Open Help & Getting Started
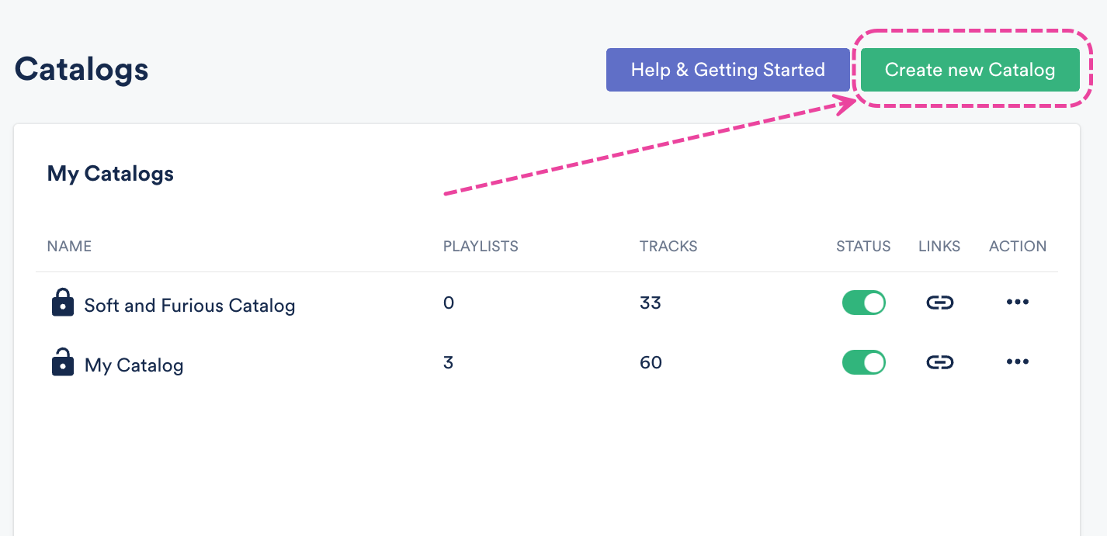 pos(727,70)
